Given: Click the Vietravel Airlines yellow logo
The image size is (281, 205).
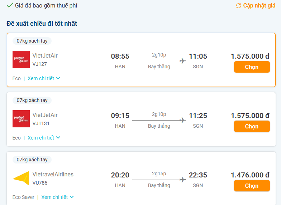Looking at the screenshot, I should coord(21,178).
